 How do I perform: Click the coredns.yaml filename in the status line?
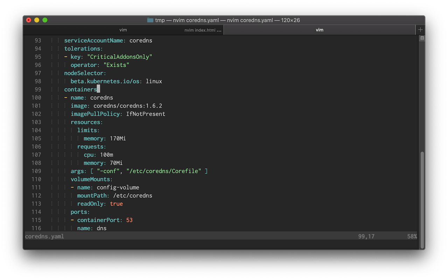(x=44, y=236)
